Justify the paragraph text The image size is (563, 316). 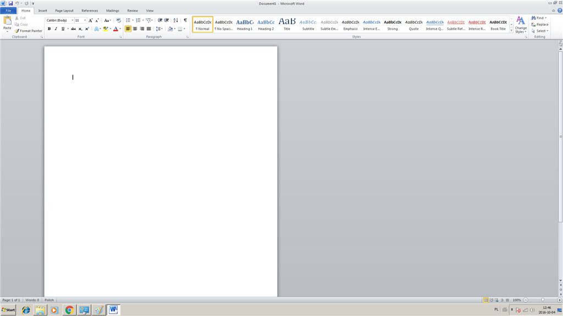click(x=148, y=29)
